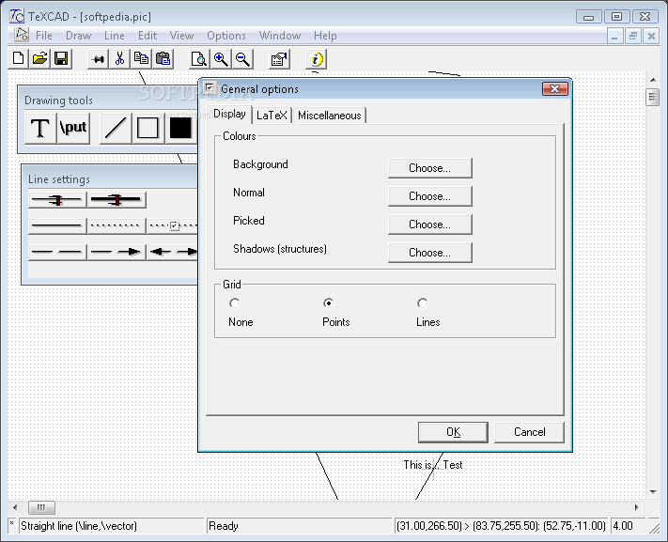This screenshot has height=542, width=668.
Task: Save drawing with the floppy disk icon
Action: click(61, 59)
